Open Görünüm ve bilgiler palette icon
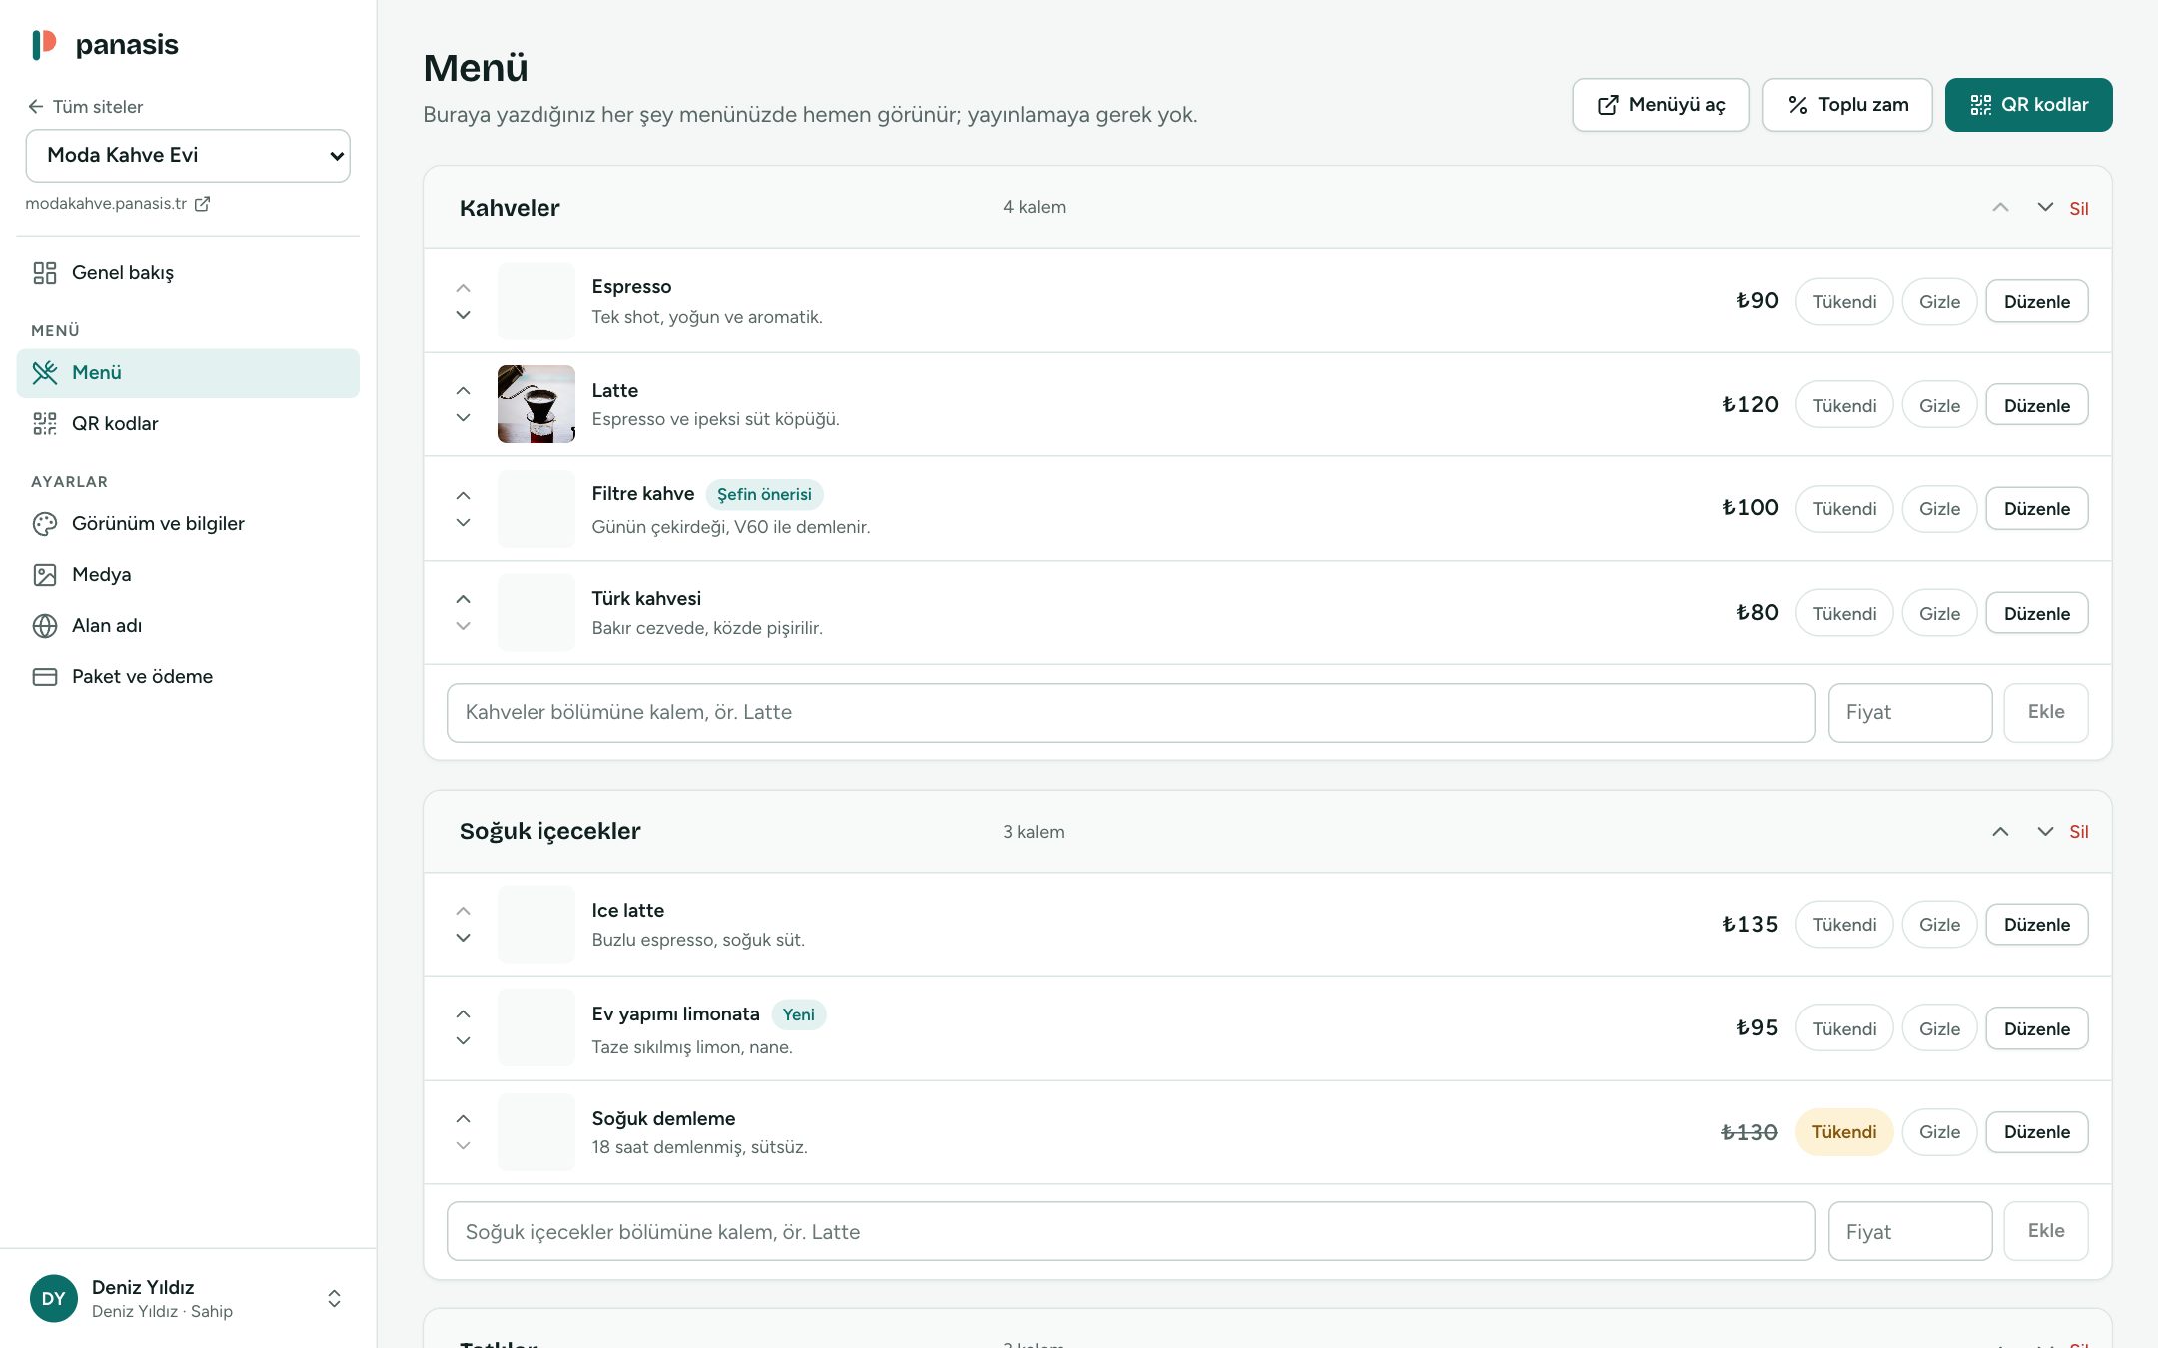 (45, 524)
